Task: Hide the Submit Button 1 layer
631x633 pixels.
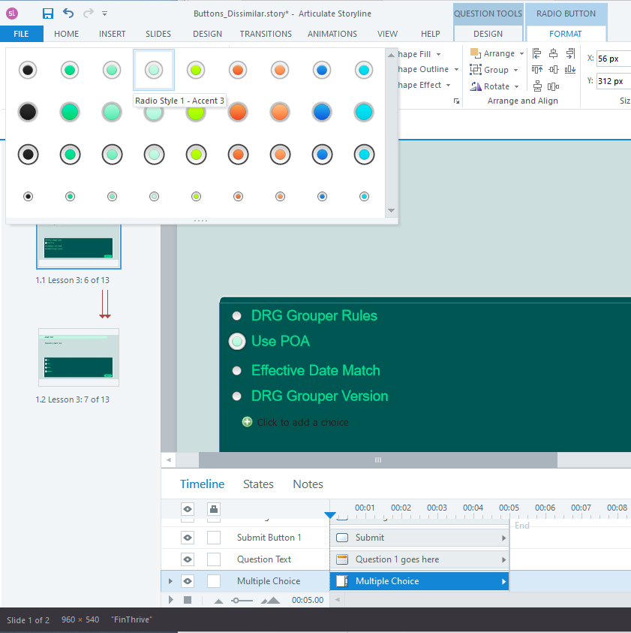Action: pos(188,538)
